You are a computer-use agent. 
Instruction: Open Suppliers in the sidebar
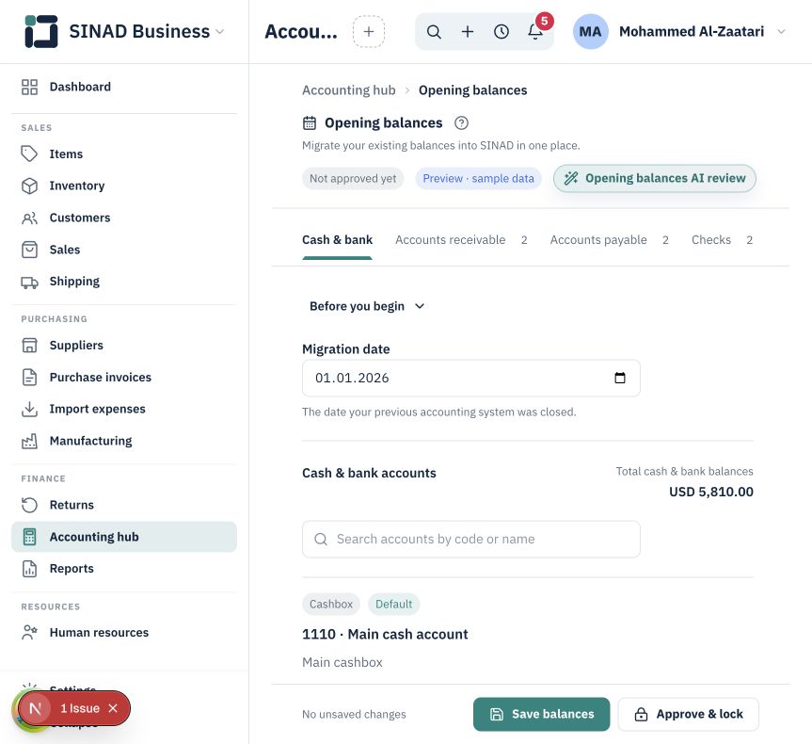[x=124, y=346]
